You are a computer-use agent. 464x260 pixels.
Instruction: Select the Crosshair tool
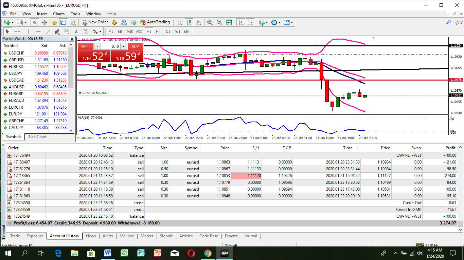click(x=17, y=31)
